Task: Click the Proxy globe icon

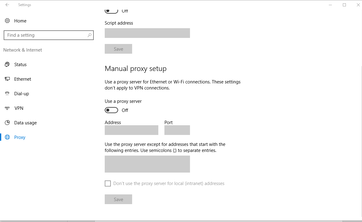Action: click(x=7, y=137)
